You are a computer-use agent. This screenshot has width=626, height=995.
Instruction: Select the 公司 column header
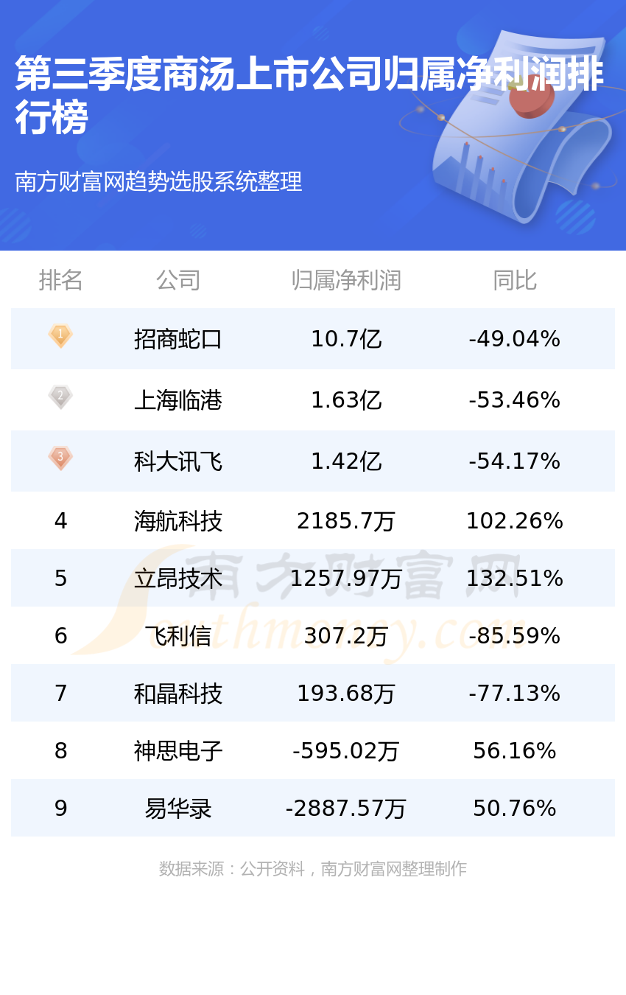coord(178,280)
